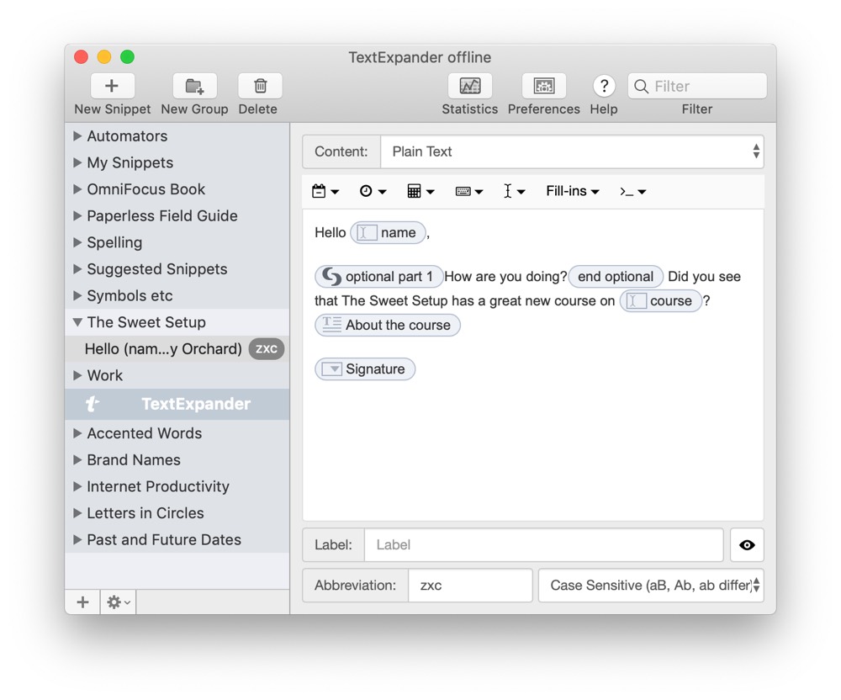This screenshot has width=841, height=700.
Task: Expand the Internet Productivity group
Action: point(77,486)
